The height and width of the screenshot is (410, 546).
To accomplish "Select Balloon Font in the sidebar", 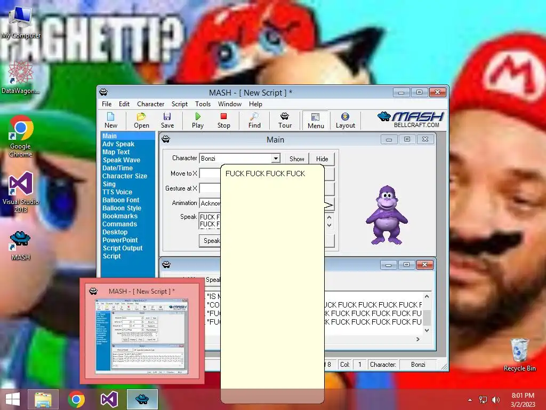I will point(121,200).
